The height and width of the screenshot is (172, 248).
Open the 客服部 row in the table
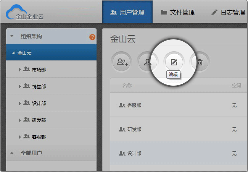coord(179,105)
